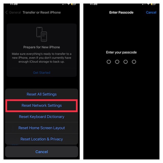Dismiss the reset sheet with Cancel

tap(42, 152)
